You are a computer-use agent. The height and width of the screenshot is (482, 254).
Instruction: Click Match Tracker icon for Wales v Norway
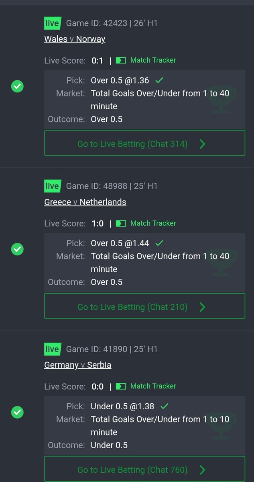point(121,60)
